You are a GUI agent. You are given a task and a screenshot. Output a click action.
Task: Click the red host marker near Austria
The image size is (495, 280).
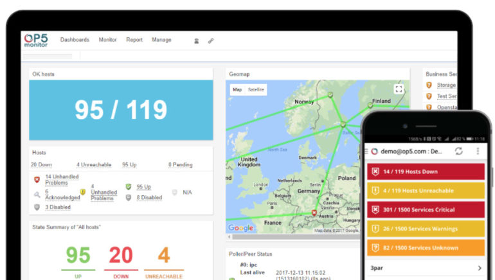click(x=314, y=213)
